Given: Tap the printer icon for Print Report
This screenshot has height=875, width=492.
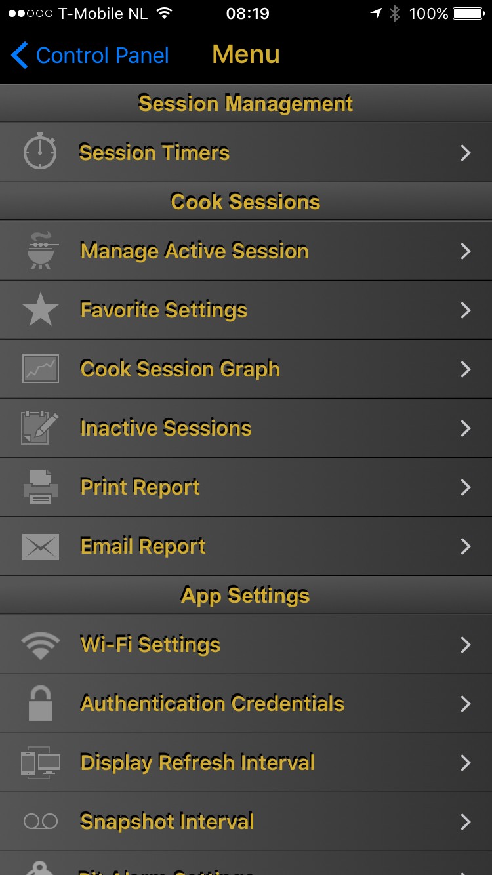Looking at the screenshot, I should 41,487.
